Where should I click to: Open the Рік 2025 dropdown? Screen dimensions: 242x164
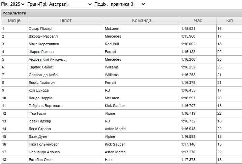pyautogui.click(x=17, y=4)
